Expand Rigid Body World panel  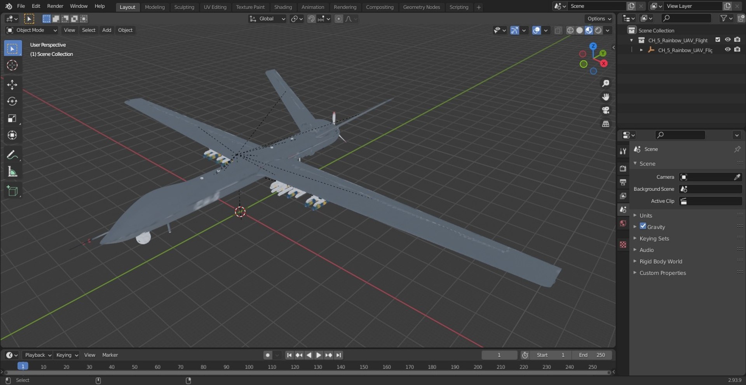pyautogui.click(x=661, y=261)
